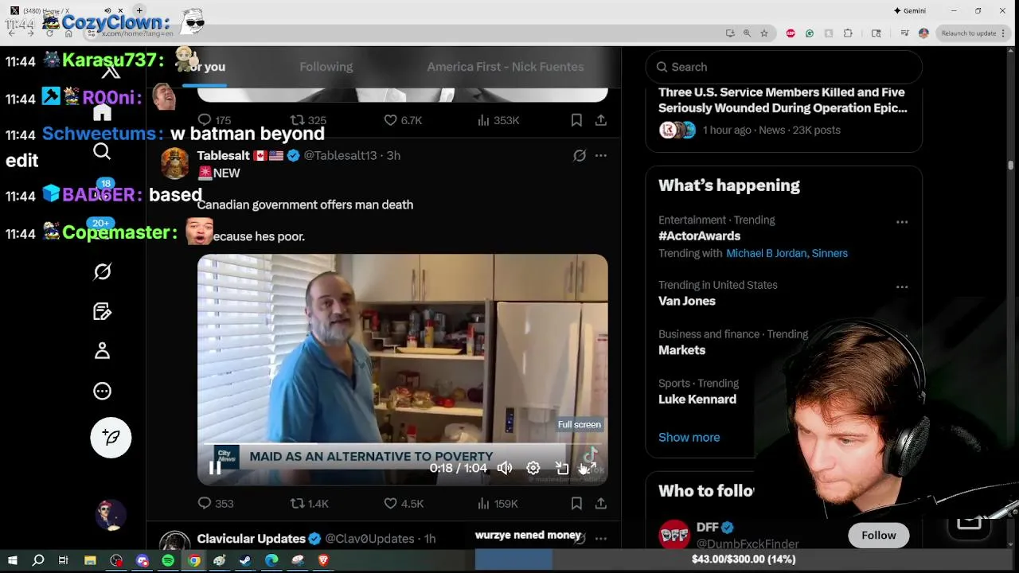Open account avatar at sidebar bottom

(x=111, y=515)
